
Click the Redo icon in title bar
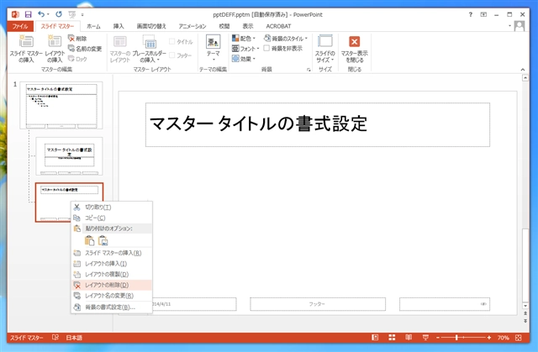click(x=59, y=14)
